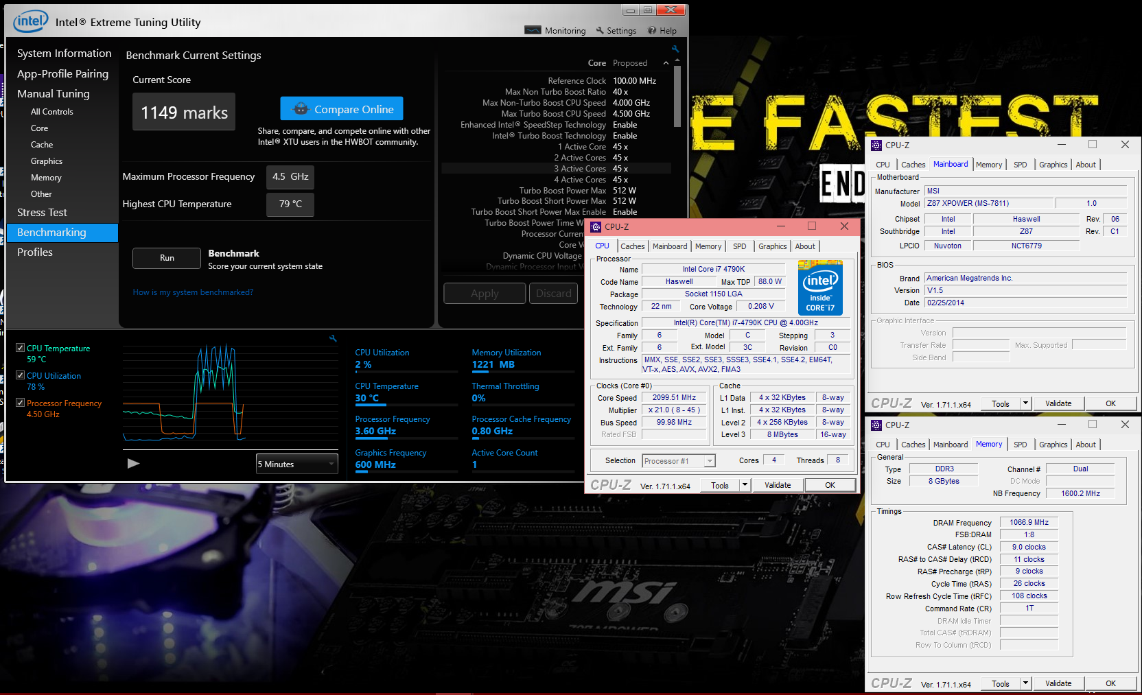Open Help question mark in XTU
Viewport: 1142px width, 695px height.
click(x=653, y=30)
